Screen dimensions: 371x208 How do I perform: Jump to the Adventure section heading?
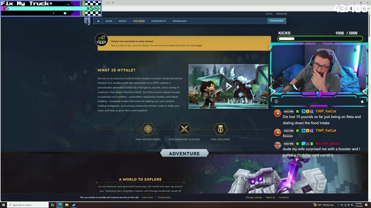tap(184, 153)
